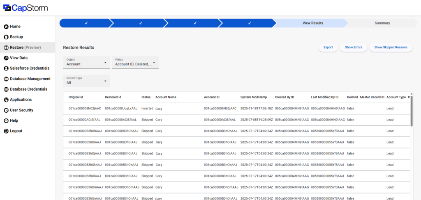The width and height of the screenshot is (421, 200).
Task: Click the CapStorm logo
Action: [25, 8]
